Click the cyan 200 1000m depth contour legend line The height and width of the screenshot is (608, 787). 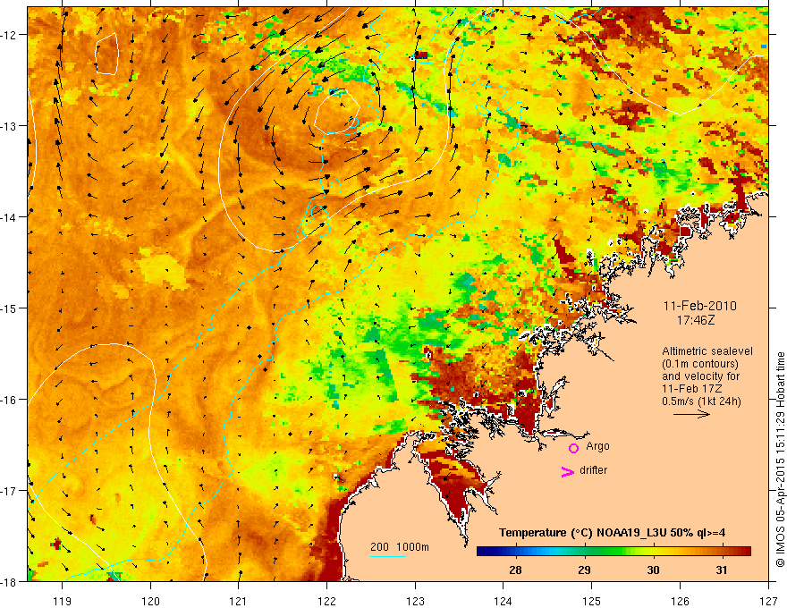tap(388, 556)
